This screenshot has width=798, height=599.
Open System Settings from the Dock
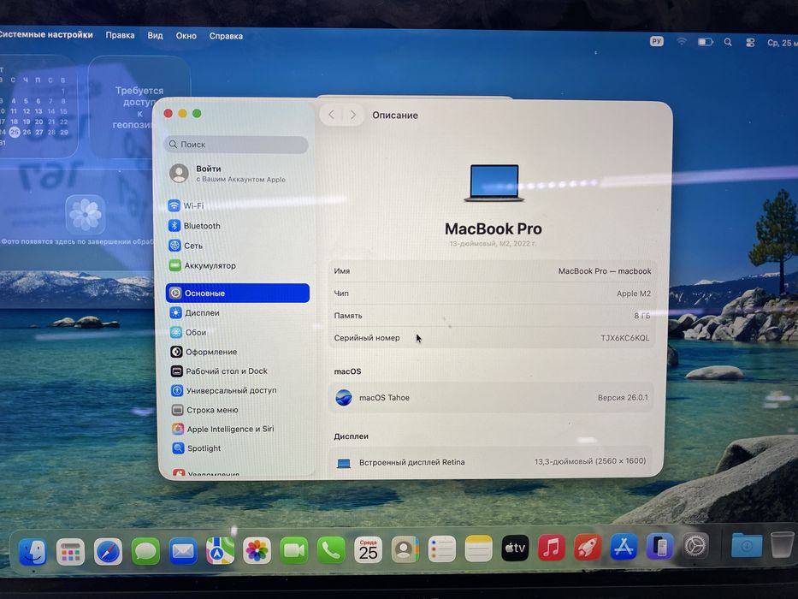(695, 547)
